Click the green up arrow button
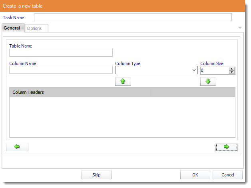This screenshot has height=188, width=251. pos(123,81)
